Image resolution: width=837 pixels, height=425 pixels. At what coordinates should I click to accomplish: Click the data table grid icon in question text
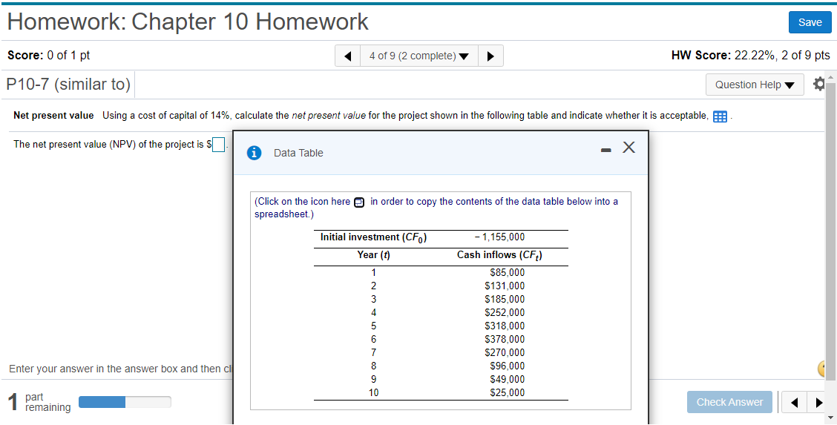(720, 116)
